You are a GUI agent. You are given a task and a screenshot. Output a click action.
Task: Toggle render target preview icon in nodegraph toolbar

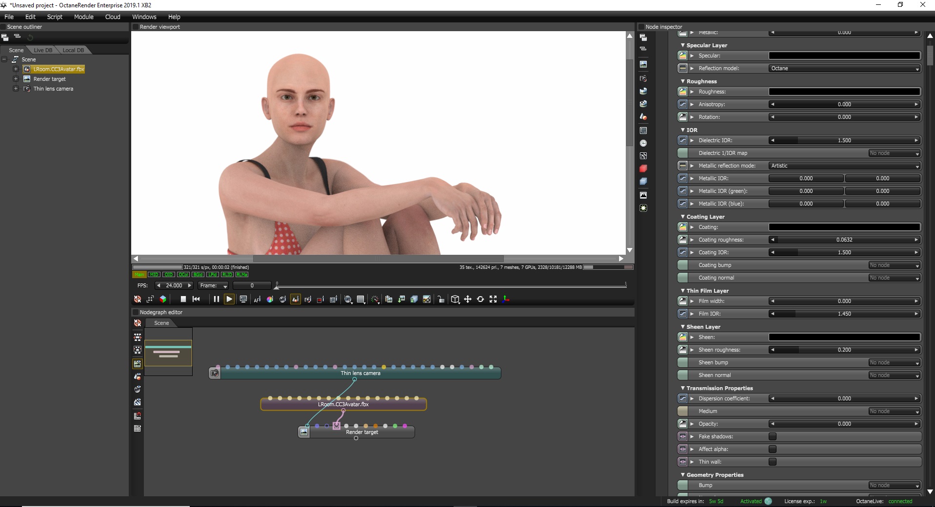138,364
